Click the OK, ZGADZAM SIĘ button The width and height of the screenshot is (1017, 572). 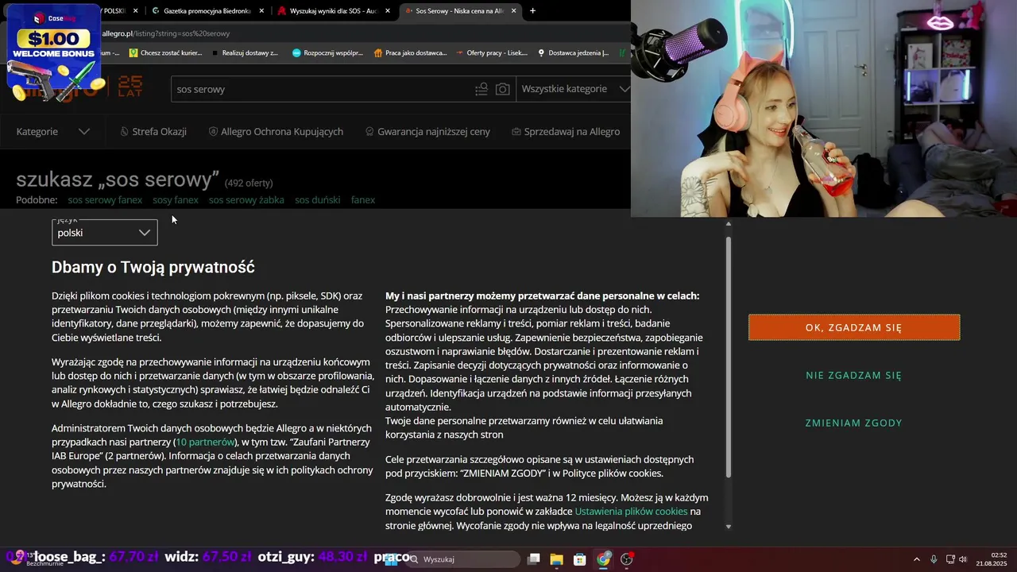[x=854, y=327]
